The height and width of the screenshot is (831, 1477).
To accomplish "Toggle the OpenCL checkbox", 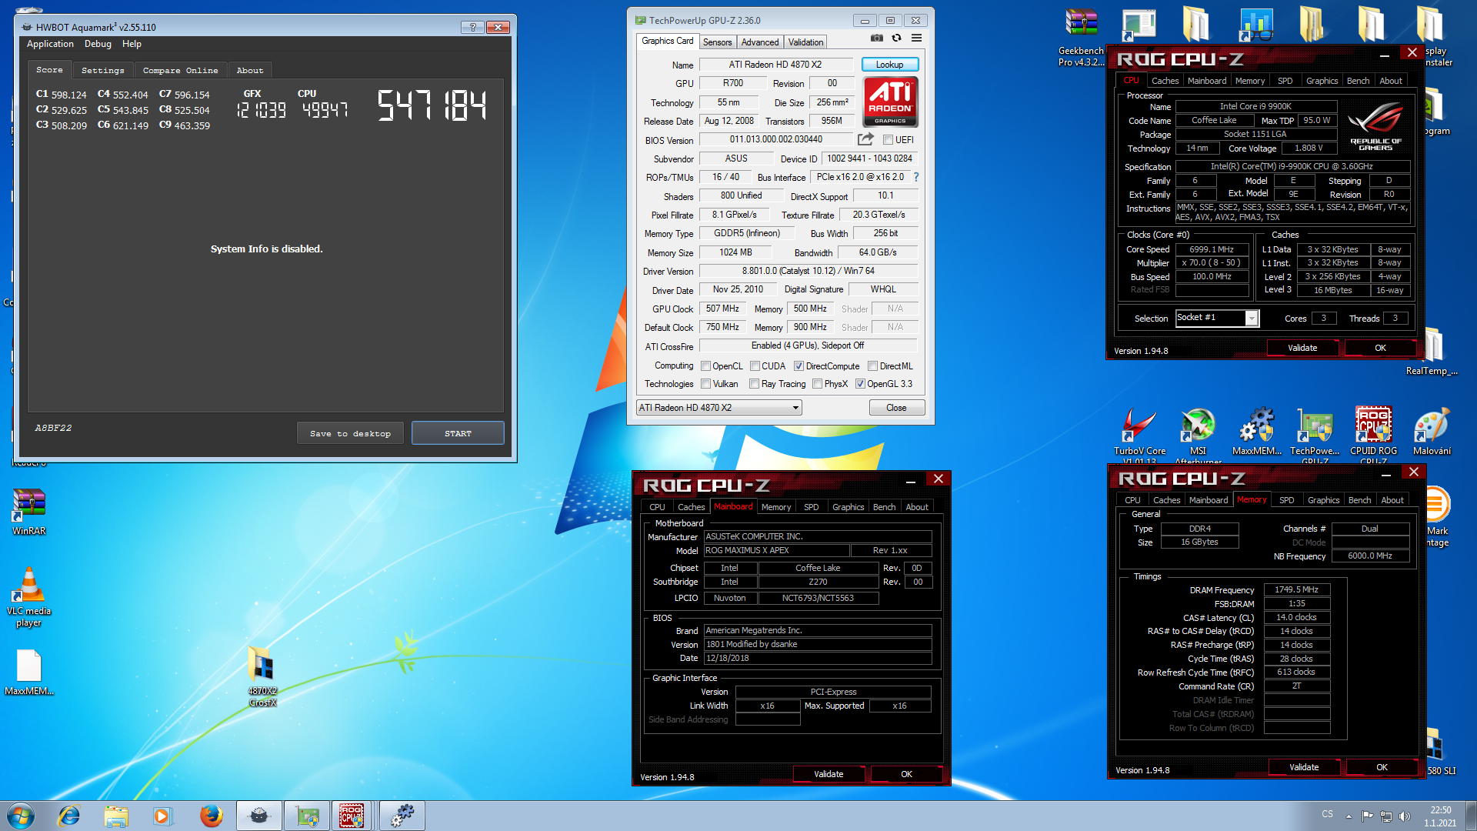I will point(705,366).
